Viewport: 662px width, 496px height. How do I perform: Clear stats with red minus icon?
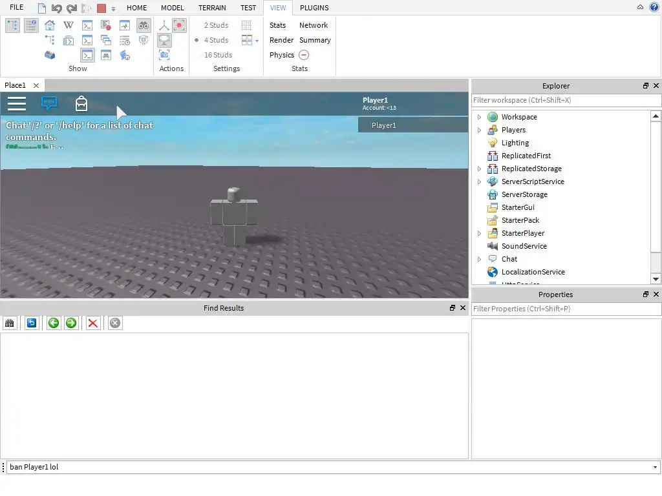point(304,55)
